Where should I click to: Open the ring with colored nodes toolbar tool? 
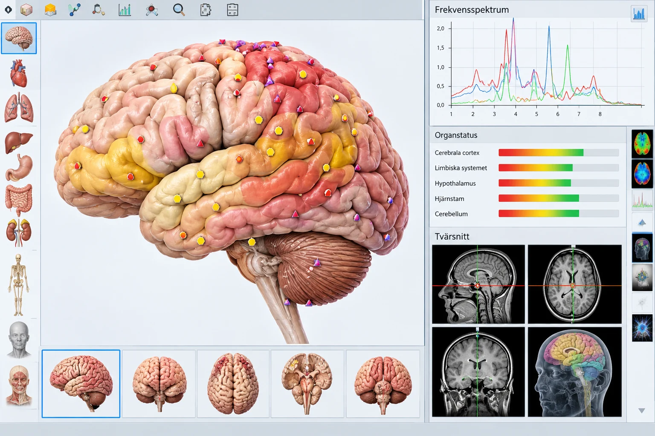coord(99,9)
